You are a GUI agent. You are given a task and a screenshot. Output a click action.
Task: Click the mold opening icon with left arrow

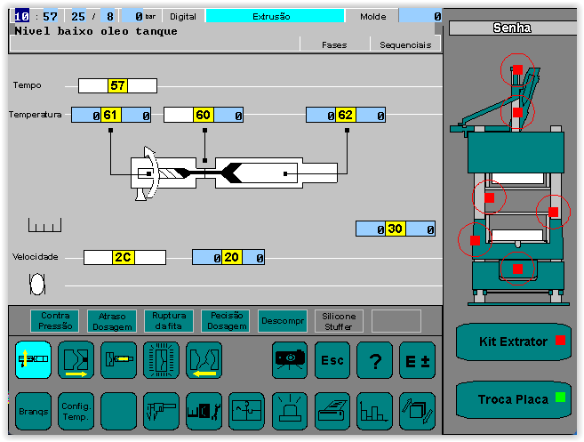(x=204, y=360)
